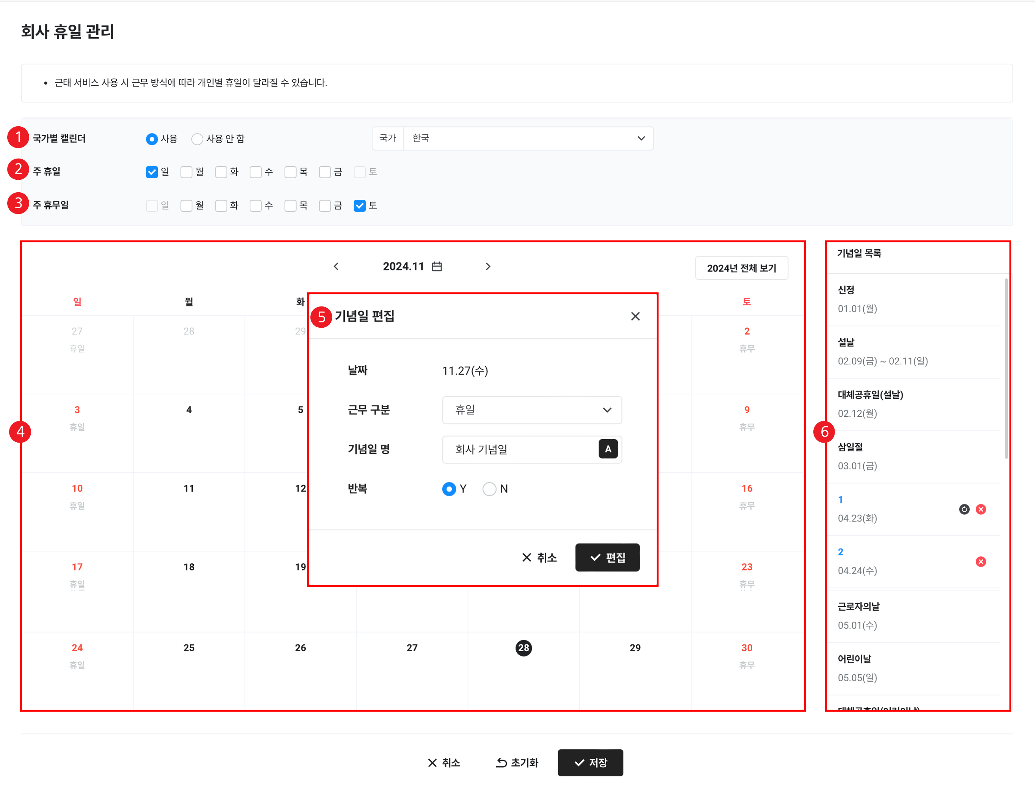This screenshot has height=801, width=1036.
Task: Delete the 04.23(화) anniversary with red X
Action: coord(981,509)
